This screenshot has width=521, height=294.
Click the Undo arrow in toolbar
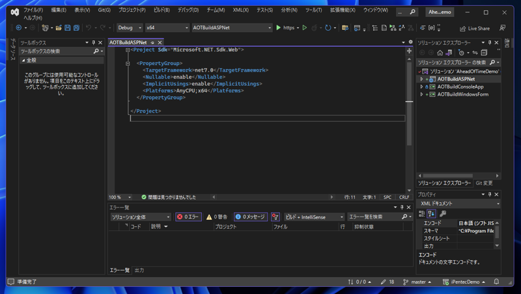click(x=89, y=28)
